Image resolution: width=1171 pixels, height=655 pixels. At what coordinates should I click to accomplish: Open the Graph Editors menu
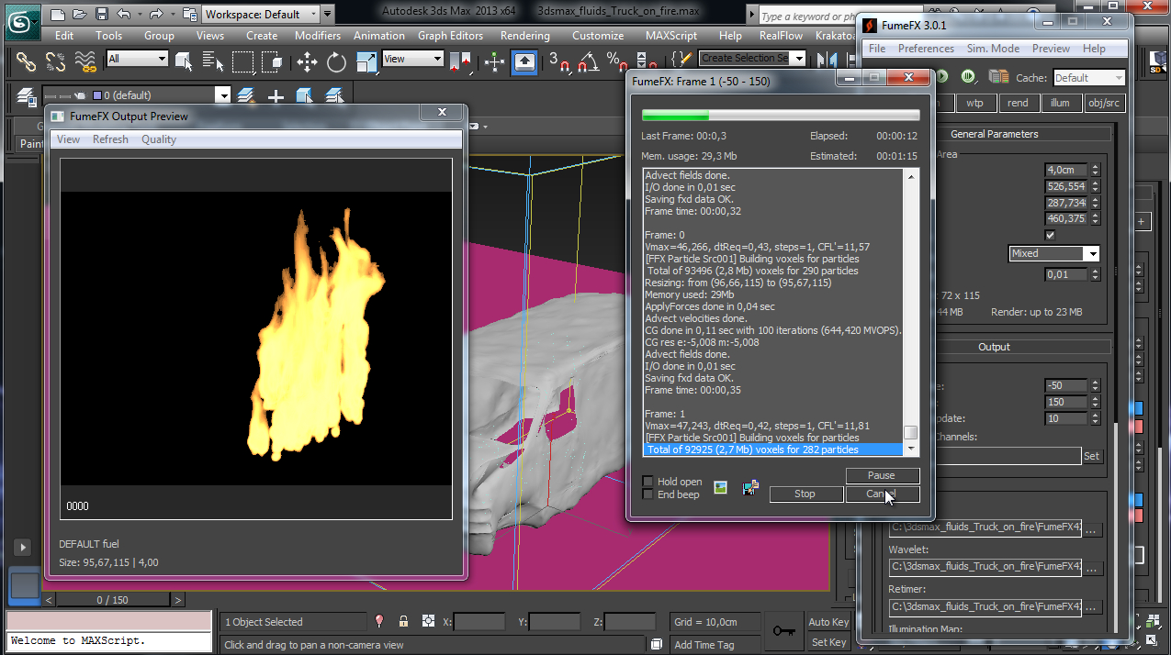coord(450,36)
